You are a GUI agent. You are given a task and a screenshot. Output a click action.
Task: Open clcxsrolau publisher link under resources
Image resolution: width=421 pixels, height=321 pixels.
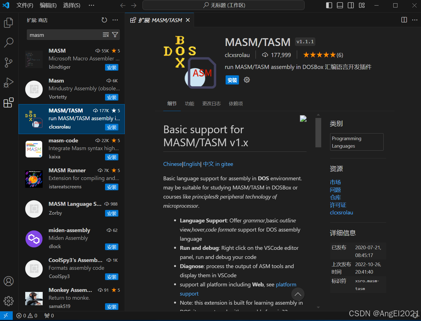pos(341,212)
